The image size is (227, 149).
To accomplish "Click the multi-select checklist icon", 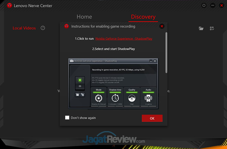I will click(212, 28).
